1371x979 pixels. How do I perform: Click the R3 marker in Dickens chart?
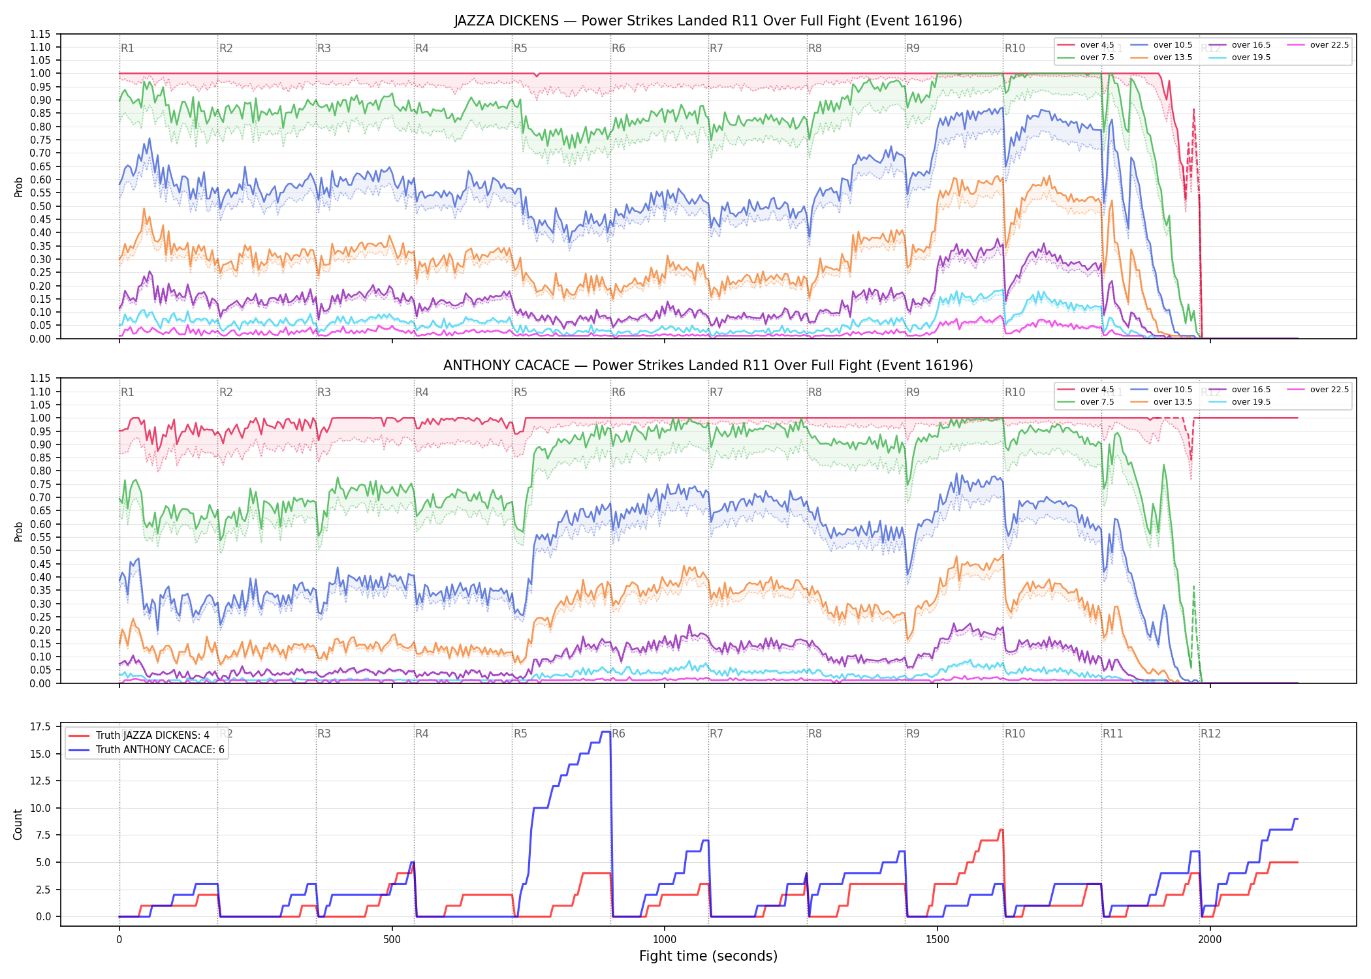point(324,48)
